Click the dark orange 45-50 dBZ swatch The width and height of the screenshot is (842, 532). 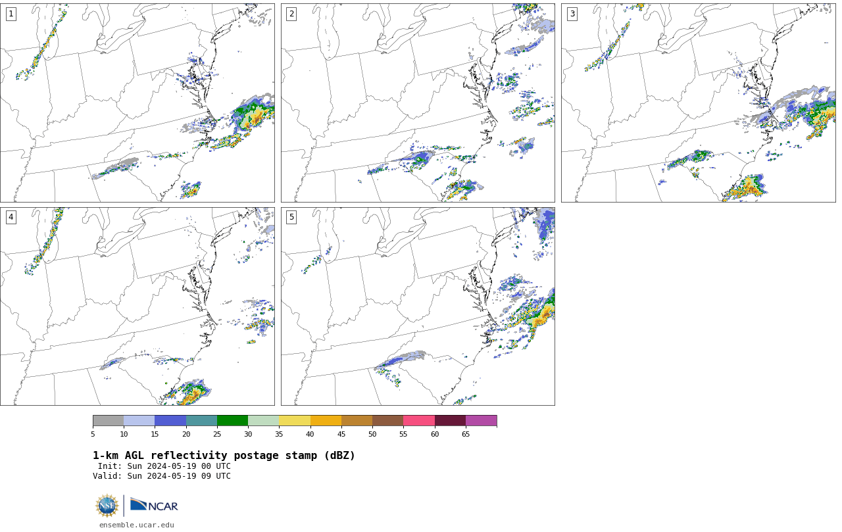click(357, 421)
